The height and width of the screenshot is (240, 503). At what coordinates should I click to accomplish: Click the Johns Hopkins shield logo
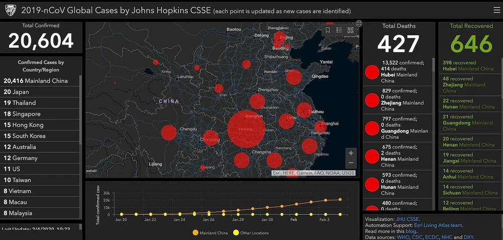coord(10,10)
